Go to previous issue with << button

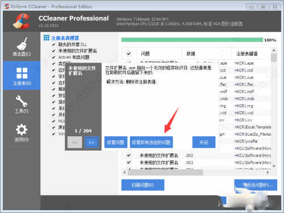74,143
